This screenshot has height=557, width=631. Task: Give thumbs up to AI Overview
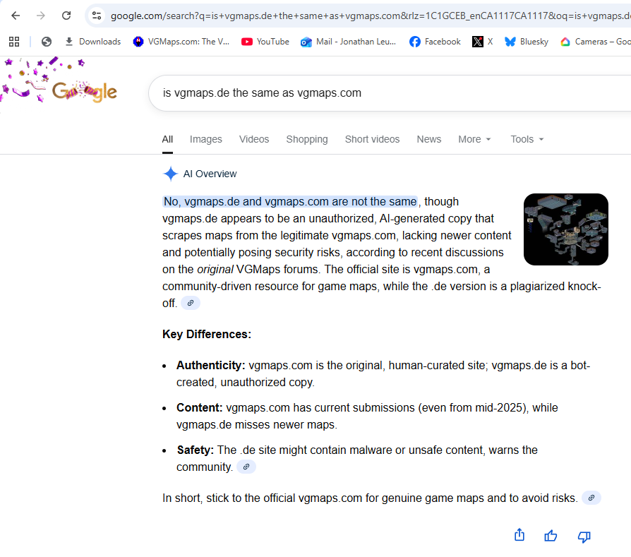551,536
